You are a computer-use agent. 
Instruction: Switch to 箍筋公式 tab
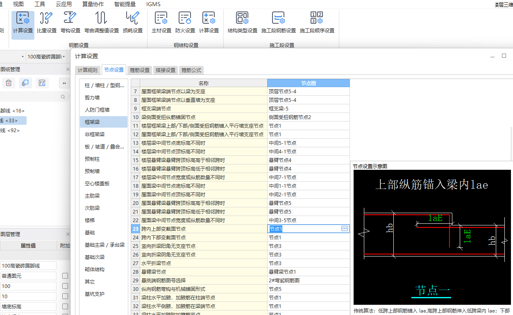pos(191,70)
